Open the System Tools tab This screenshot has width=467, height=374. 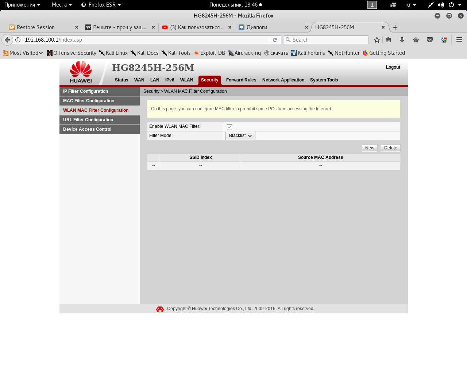coord(324,80)
